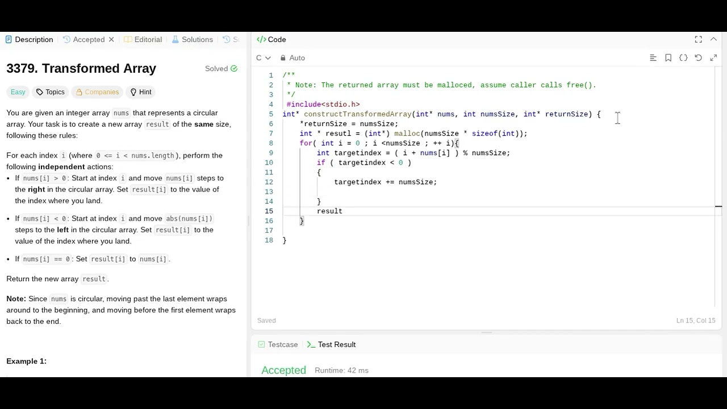This screenshot has width=727, height=409.
Task: Click the Easy difficulty tag
Action: click(x=18, y=92)
